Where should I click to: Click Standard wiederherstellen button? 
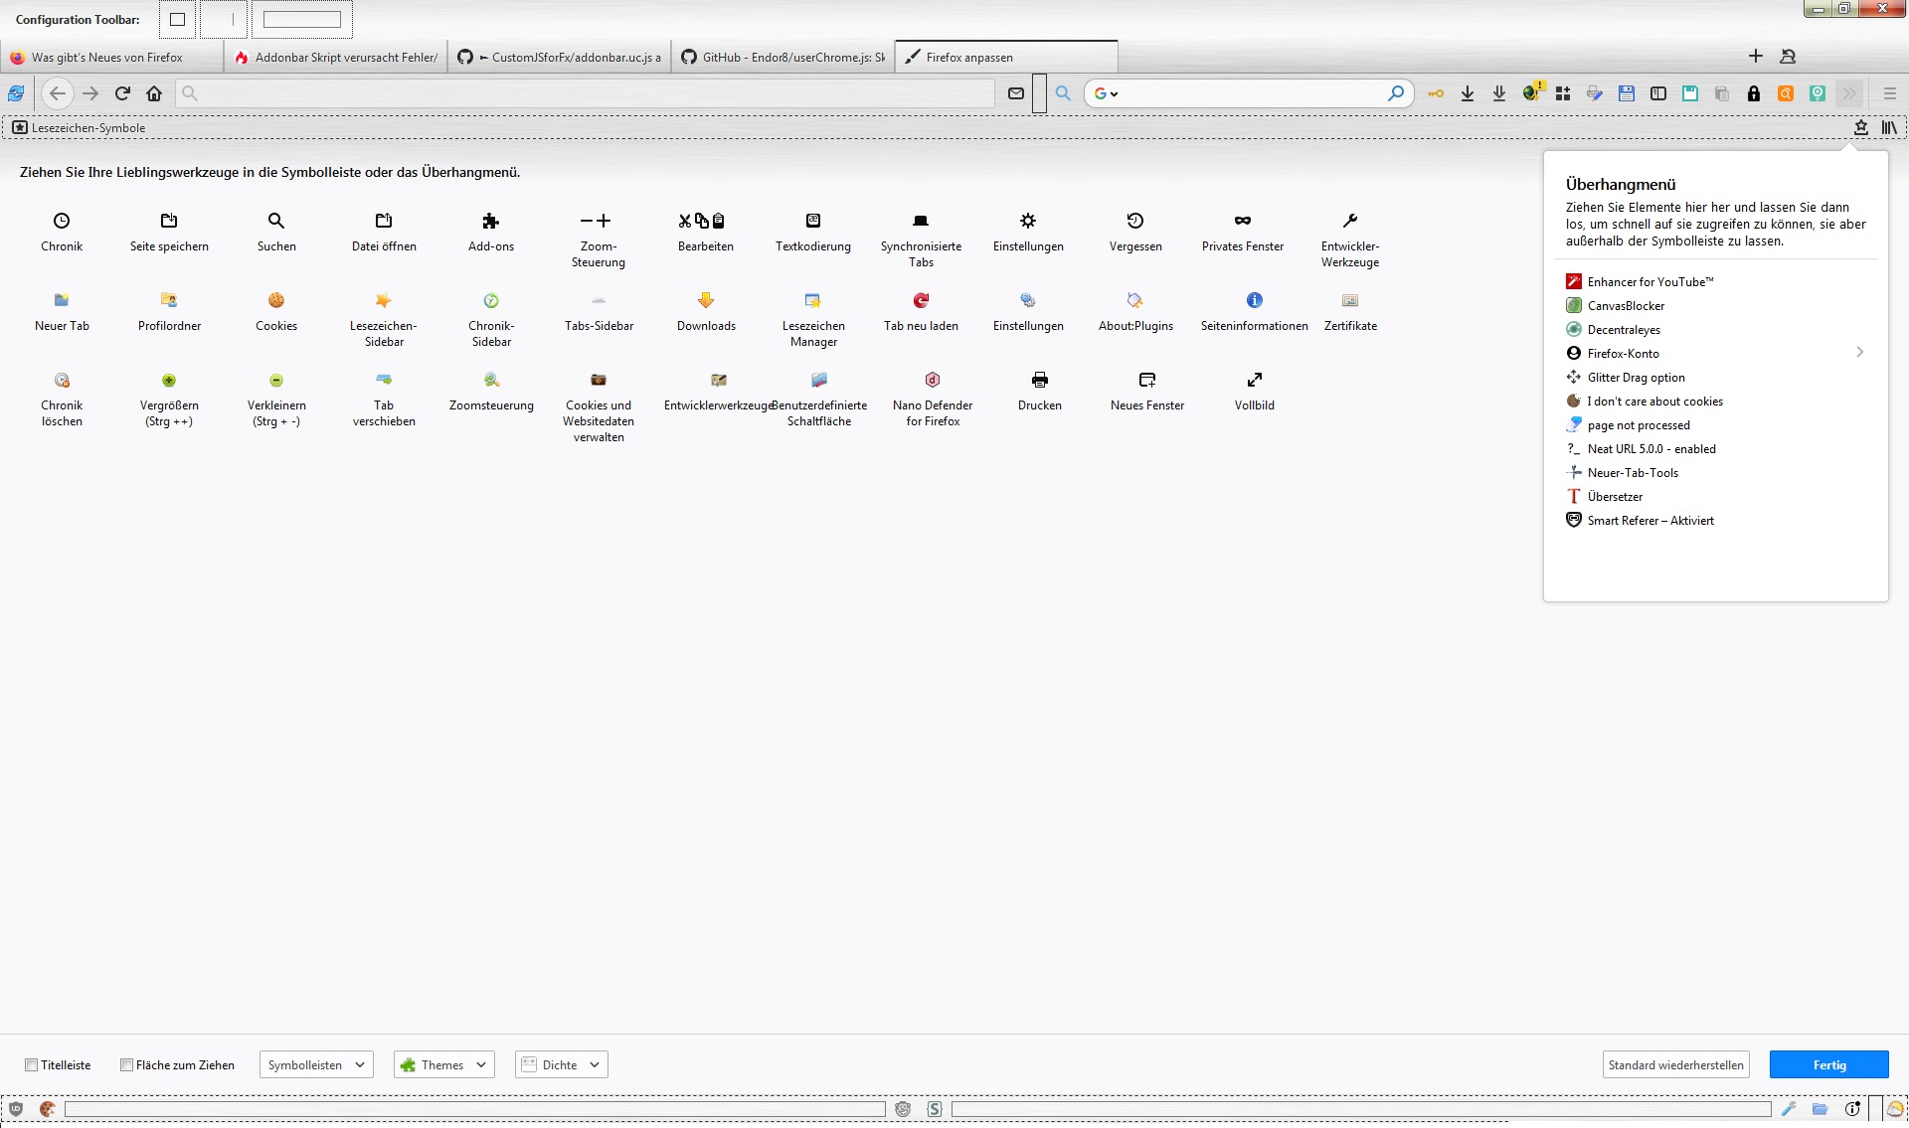[x=1675, y=1064]
